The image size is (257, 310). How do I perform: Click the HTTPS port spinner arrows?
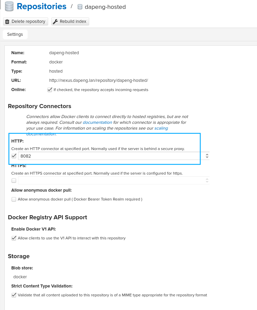tap(207, 181)
